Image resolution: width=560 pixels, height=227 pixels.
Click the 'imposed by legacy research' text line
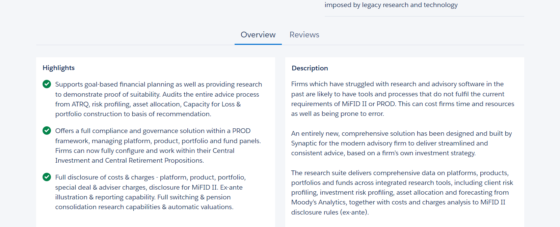391,5
